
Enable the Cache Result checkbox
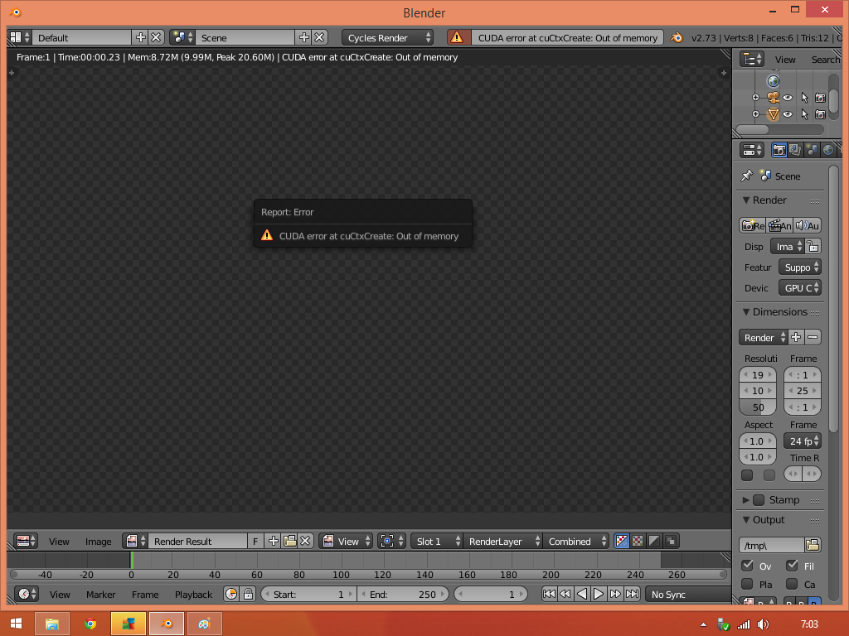click(792, 584)
